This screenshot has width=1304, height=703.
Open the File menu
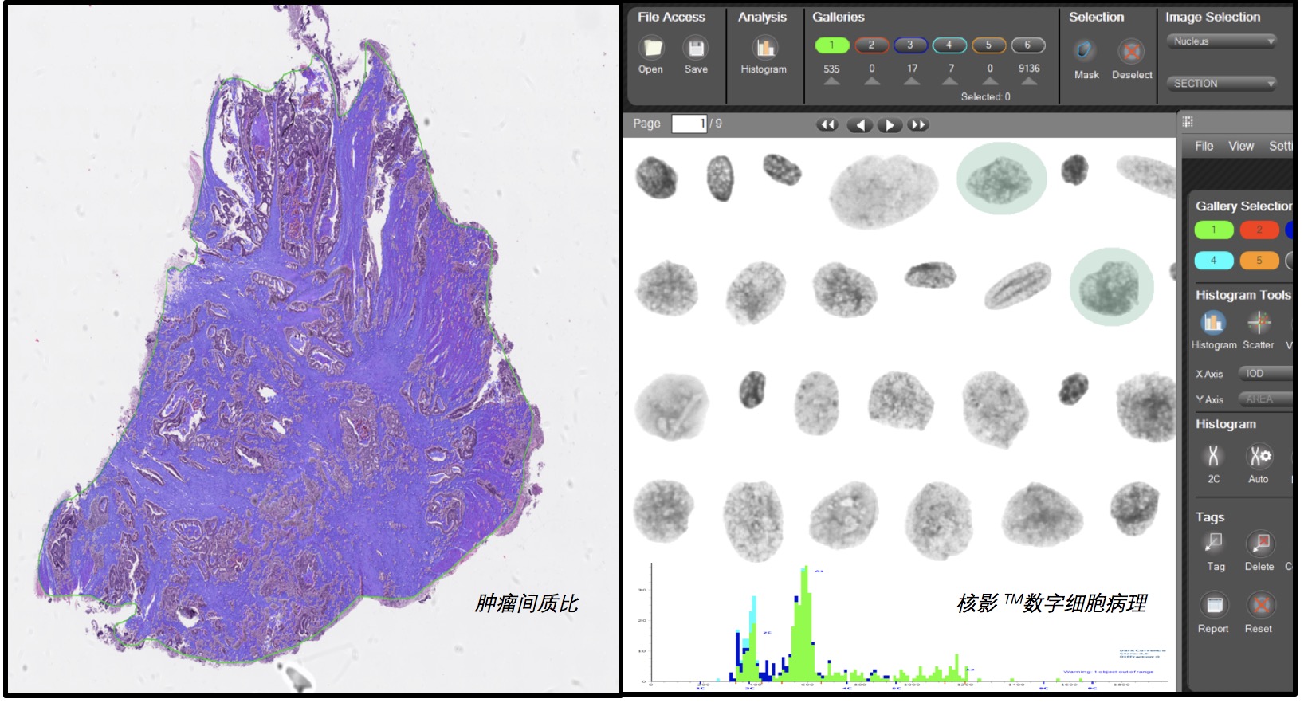(1204, 146)
